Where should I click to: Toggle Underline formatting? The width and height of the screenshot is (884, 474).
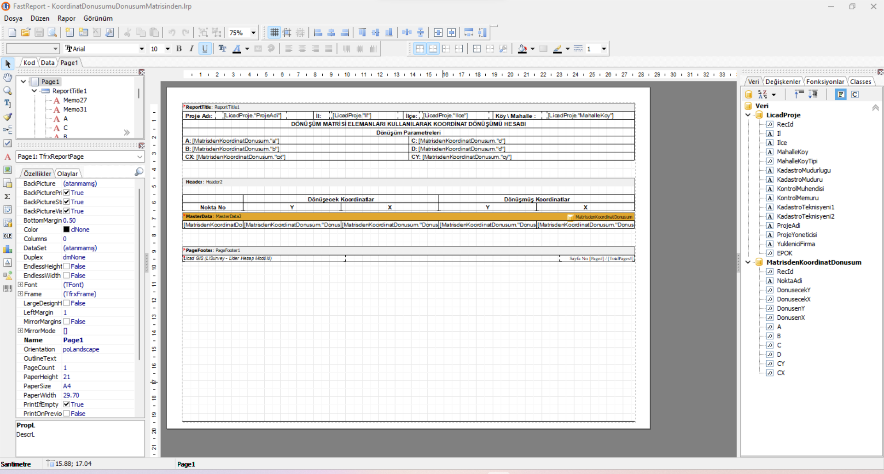tap(205, 49)
